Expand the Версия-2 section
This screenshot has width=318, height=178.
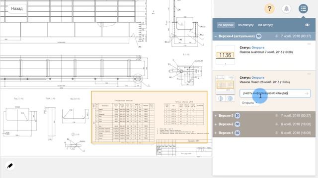coord(216,124)
